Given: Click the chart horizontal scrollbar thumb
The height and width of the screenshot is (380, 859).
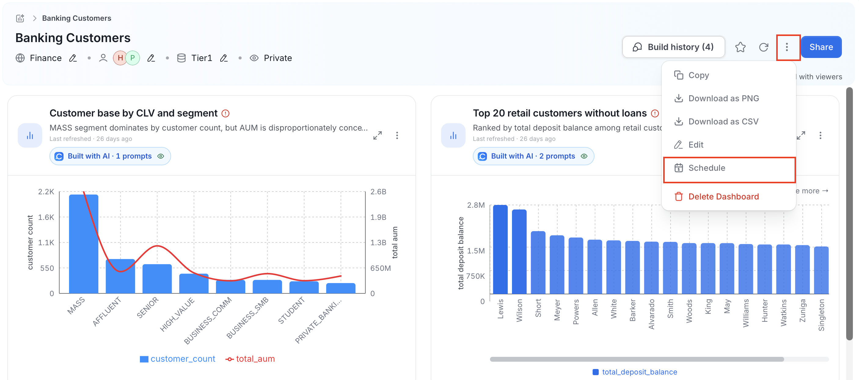Looking at the screenshot, I should (637, 359).
